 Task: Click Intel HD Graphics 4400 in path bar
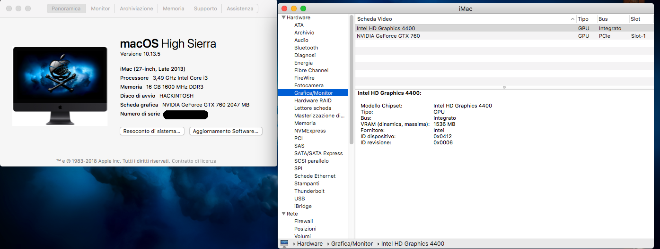(x=413, y=244)
